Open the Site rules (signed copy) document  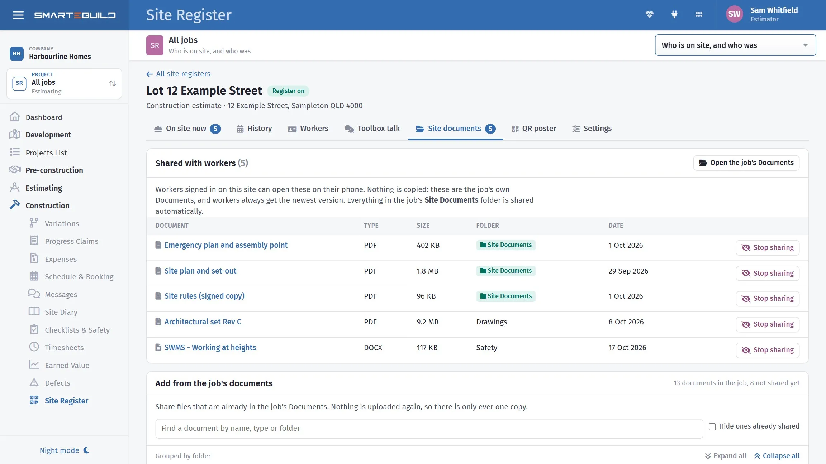click(x=204, y=296)
